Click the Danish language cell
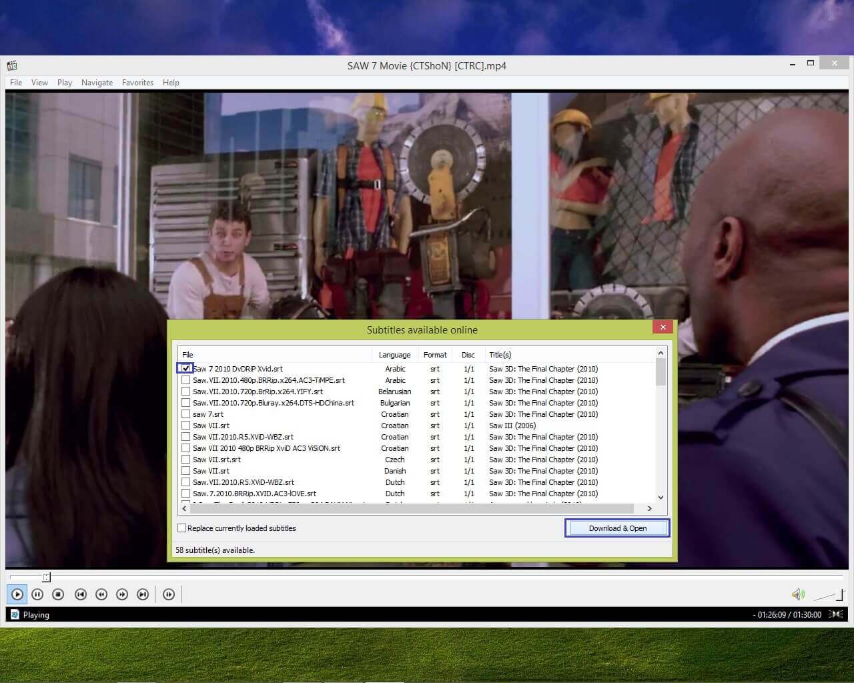 [x=394, y=471]
